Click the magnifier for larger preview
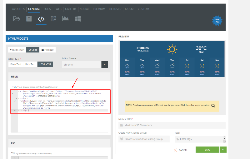250x159 pixels. [213, 106]
